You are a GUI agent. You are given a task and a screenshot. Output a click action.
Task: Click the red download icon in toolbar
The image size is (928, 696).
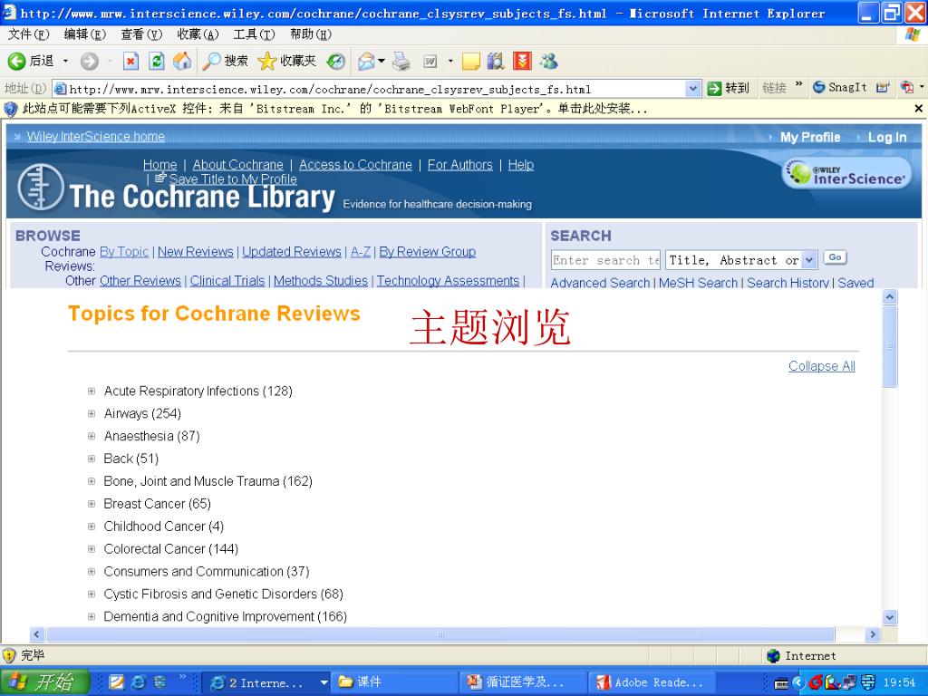click(522, 61)
